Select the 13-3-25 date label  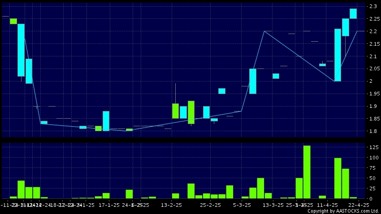(x=273, y=205)
